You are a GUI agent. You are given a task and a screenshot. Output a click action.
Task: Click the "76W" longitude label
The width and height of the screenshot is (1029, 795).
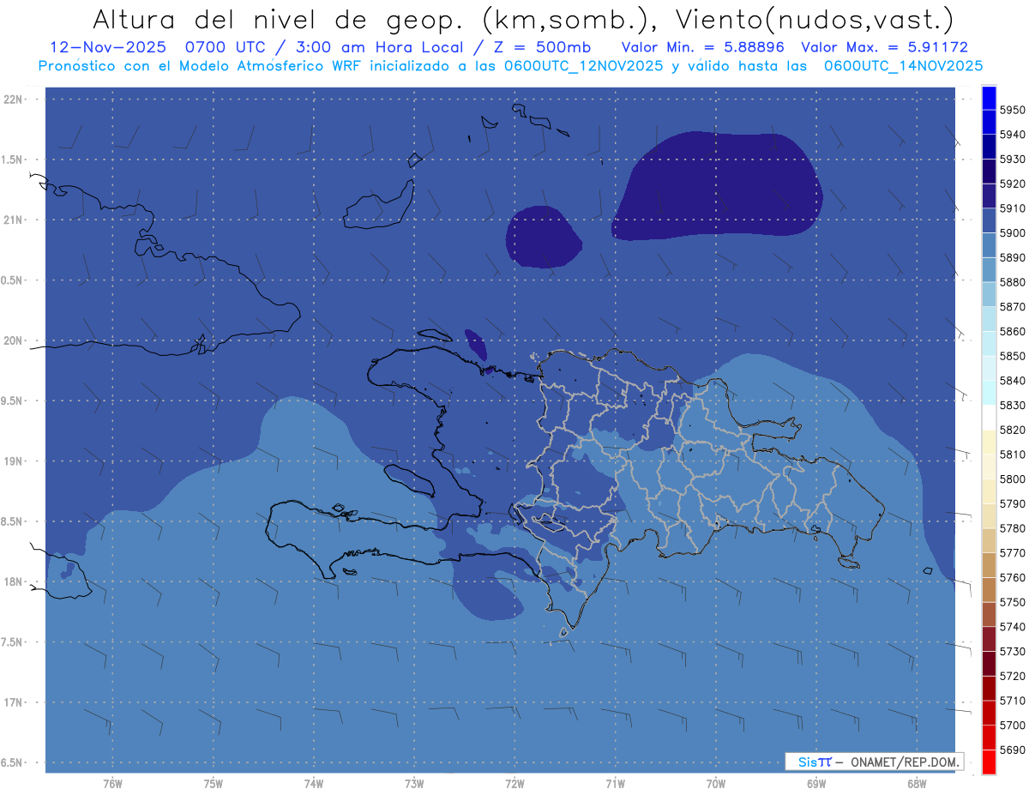(x=112, y=784)
